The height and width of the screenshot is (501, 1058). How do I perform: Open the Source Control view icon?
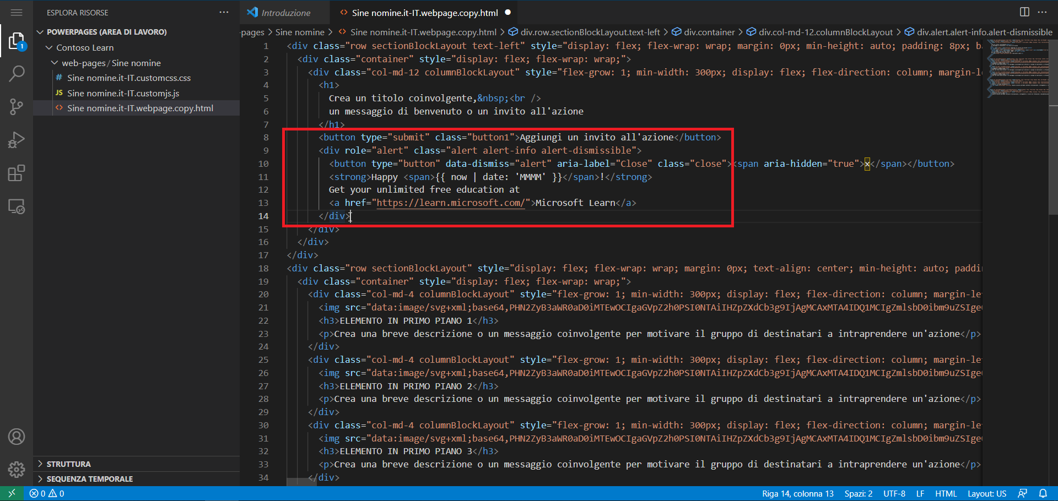pyautogui.click(x=17, y=107)
